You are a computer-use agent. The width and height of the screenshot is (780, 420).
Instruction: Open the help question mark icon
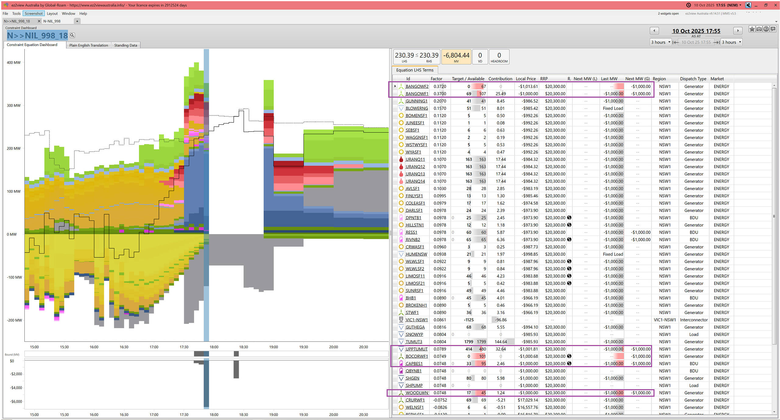click(766, 29)
